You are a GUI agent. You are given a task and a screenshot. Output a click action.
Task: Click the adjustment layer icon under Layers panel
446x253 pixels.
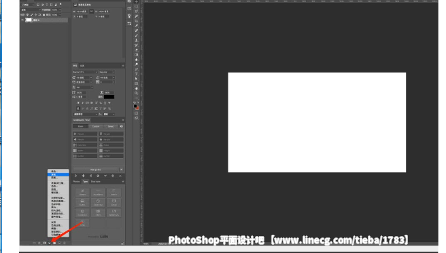pos(49,243)
